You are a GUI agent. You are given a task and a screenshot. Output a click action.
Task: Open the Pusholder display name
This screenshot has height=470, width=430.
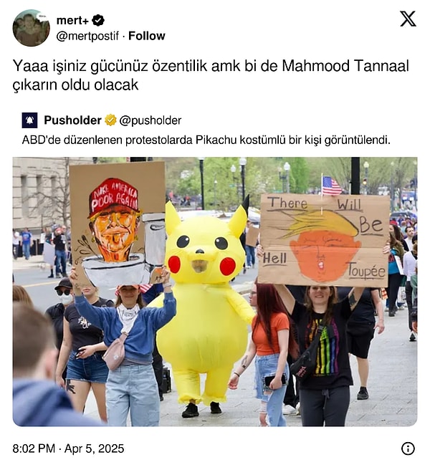click(x=72, y=120)
